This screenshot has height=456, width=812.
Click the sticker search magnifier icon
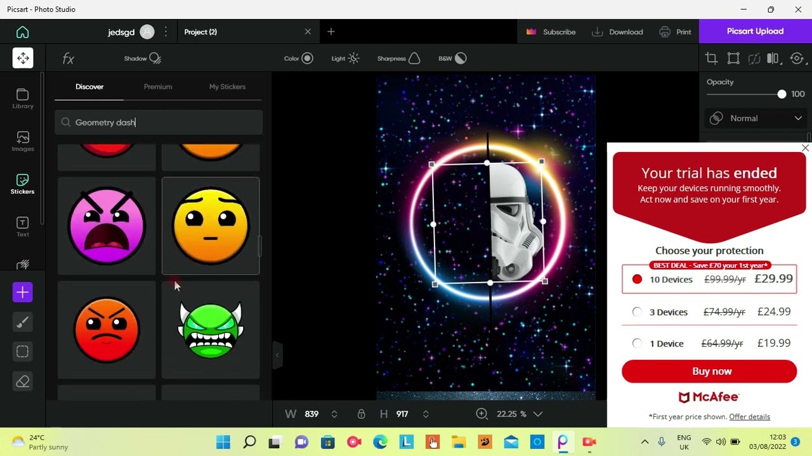[x=66, y=122]
